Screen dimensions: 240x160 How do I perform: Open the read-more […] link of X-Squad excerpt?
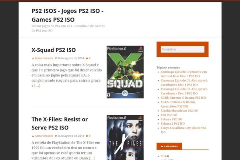click(x=37, y=86)
